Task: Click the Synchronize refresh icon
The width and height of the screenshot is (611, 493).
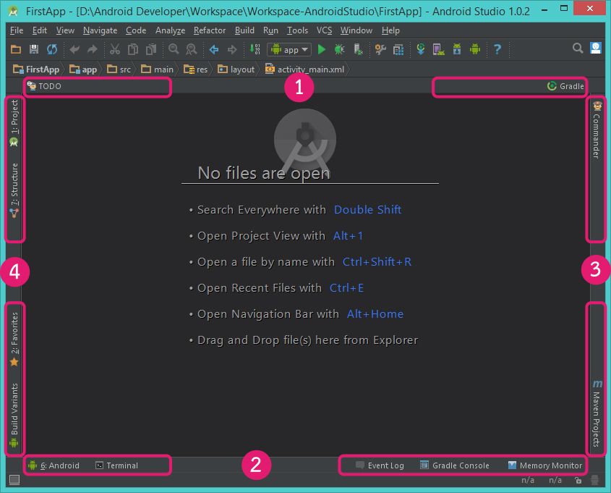Action: coord(52,49)
